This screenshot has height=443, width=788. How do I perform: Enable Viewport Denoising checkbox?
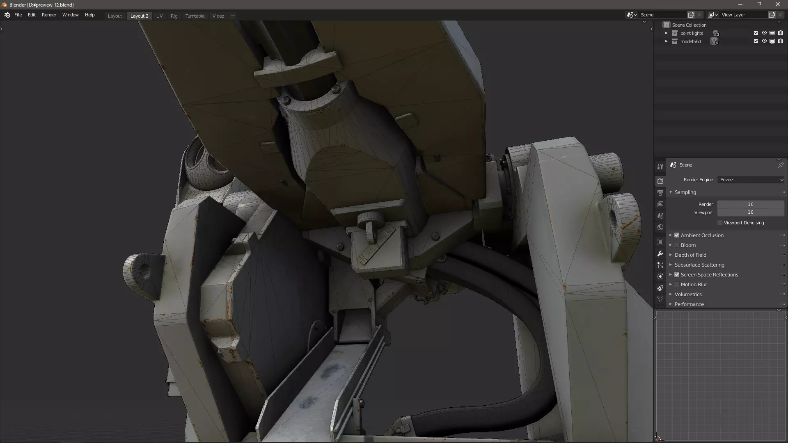tap(720, 223)
